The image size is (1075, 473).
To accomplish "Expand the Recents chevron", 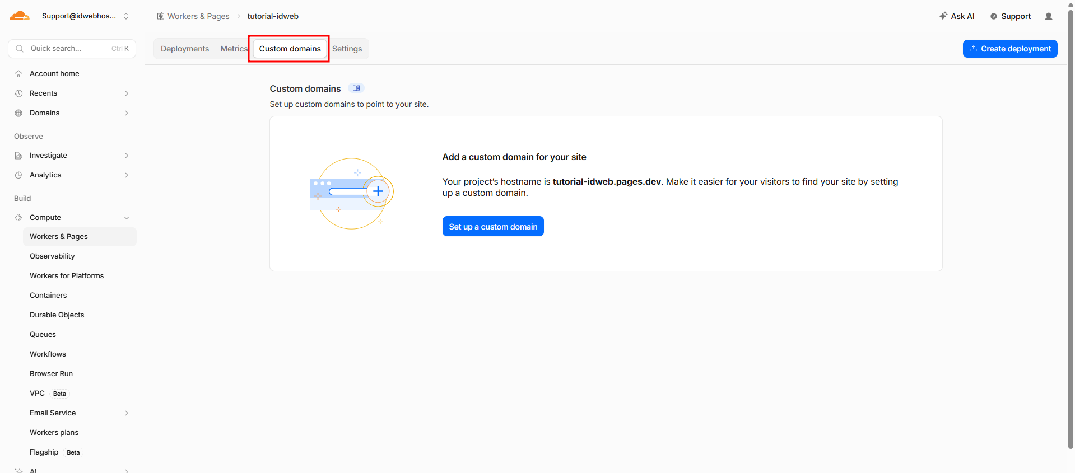I will (x=127, y=93).
